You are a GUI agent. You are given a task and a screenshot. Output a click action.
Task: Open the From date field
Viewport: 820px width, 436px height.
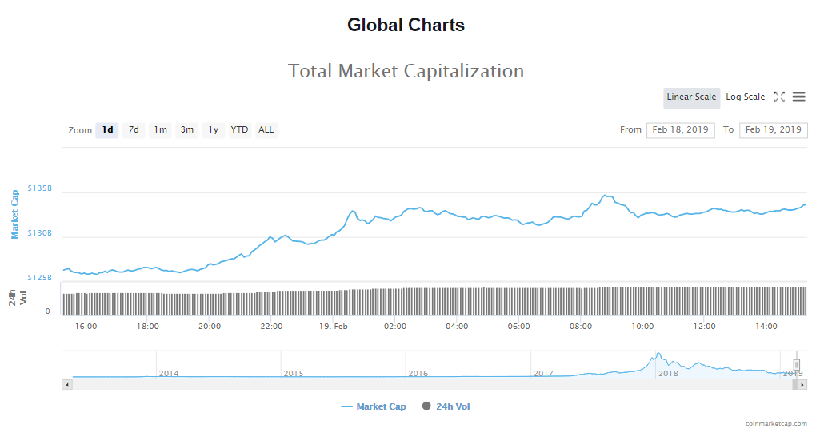coord(680,130)
